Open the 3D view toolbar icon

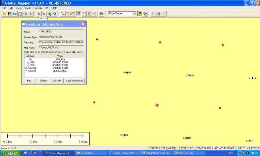(145, 14)
